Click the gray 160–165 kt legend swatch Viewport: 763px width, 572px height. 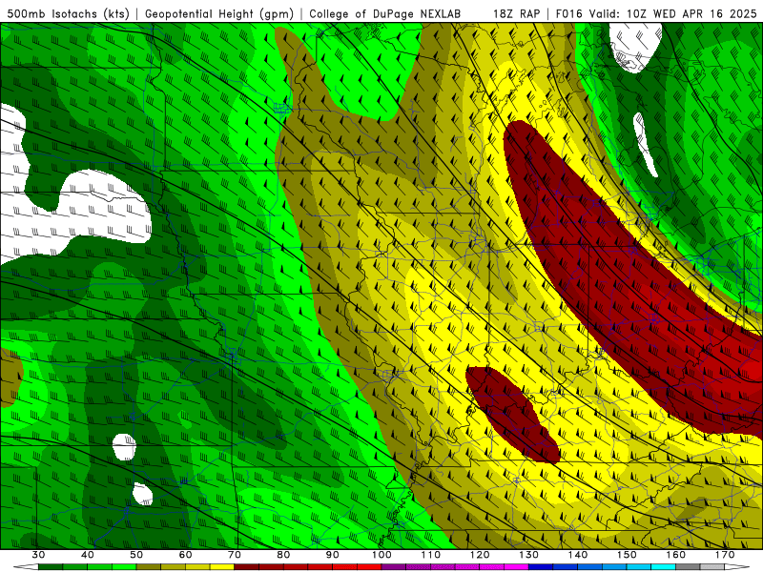coord(688,567)
